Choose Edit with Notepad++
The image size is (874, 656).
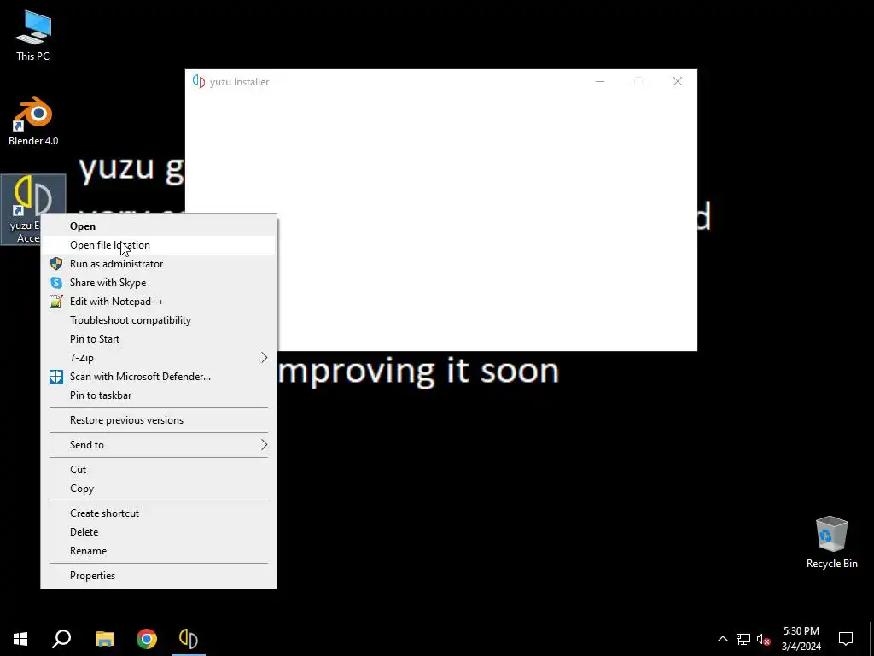pos(158,302)
